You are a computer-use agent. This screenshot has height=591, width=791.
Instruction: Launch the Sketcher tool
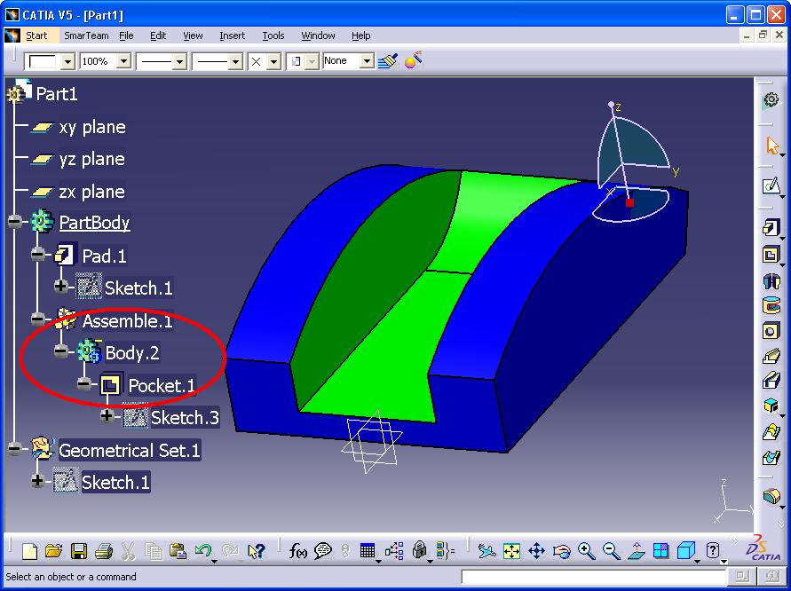(x=771, y=186)
